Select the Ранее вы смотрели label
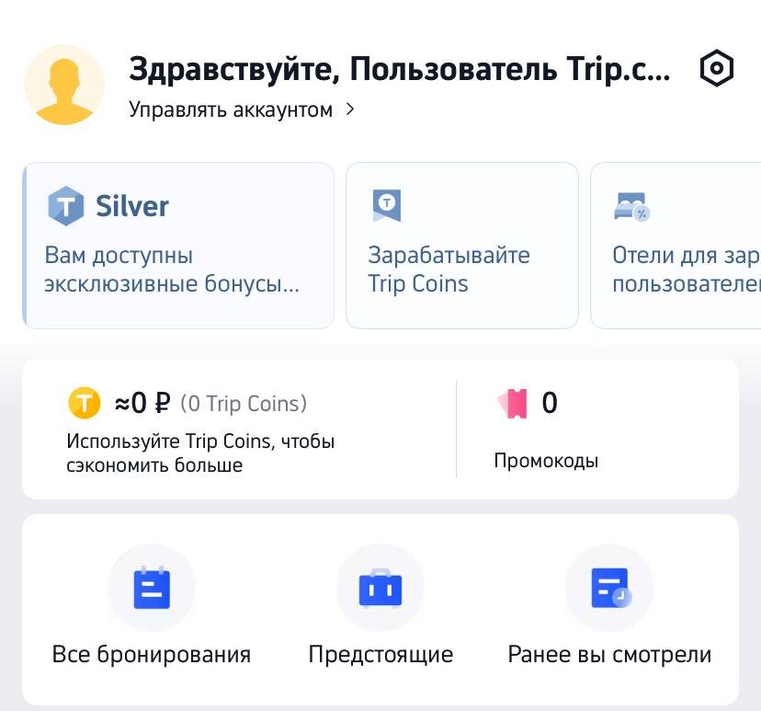The height and width of the screenshot is (711, 761). (x=609, y=655)
